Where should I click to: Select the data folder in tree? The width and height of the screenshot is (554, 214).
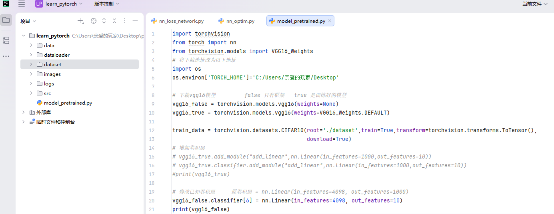49,45
